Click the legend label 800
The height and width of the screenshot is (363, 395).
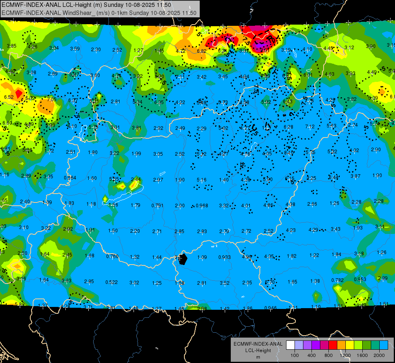(328, 355)
